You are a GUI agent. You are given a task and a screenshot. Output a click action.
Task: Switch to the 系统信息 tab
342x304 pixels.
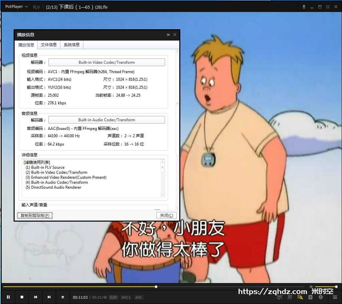tap(72, 45)
